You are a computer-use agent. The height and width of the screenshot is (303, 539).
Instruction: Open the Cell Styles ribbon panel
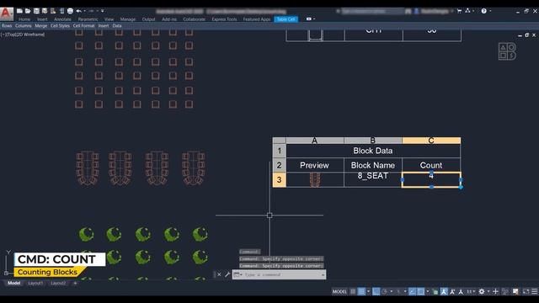[60, 26]
